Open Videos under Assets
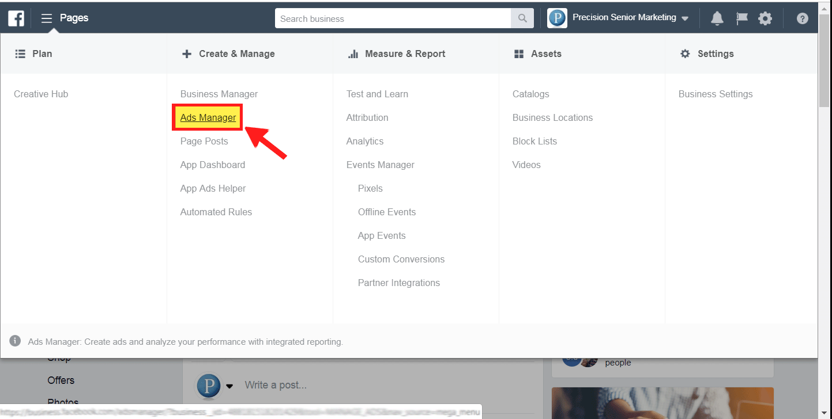 [527, 165]
